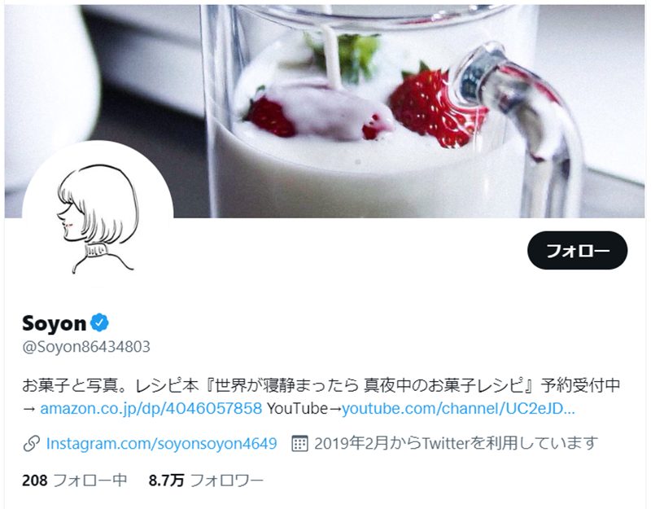Click the arrow before the amazon link
Image resolution: width=664 pixels, height=509 pixels.
click(28, 409)
